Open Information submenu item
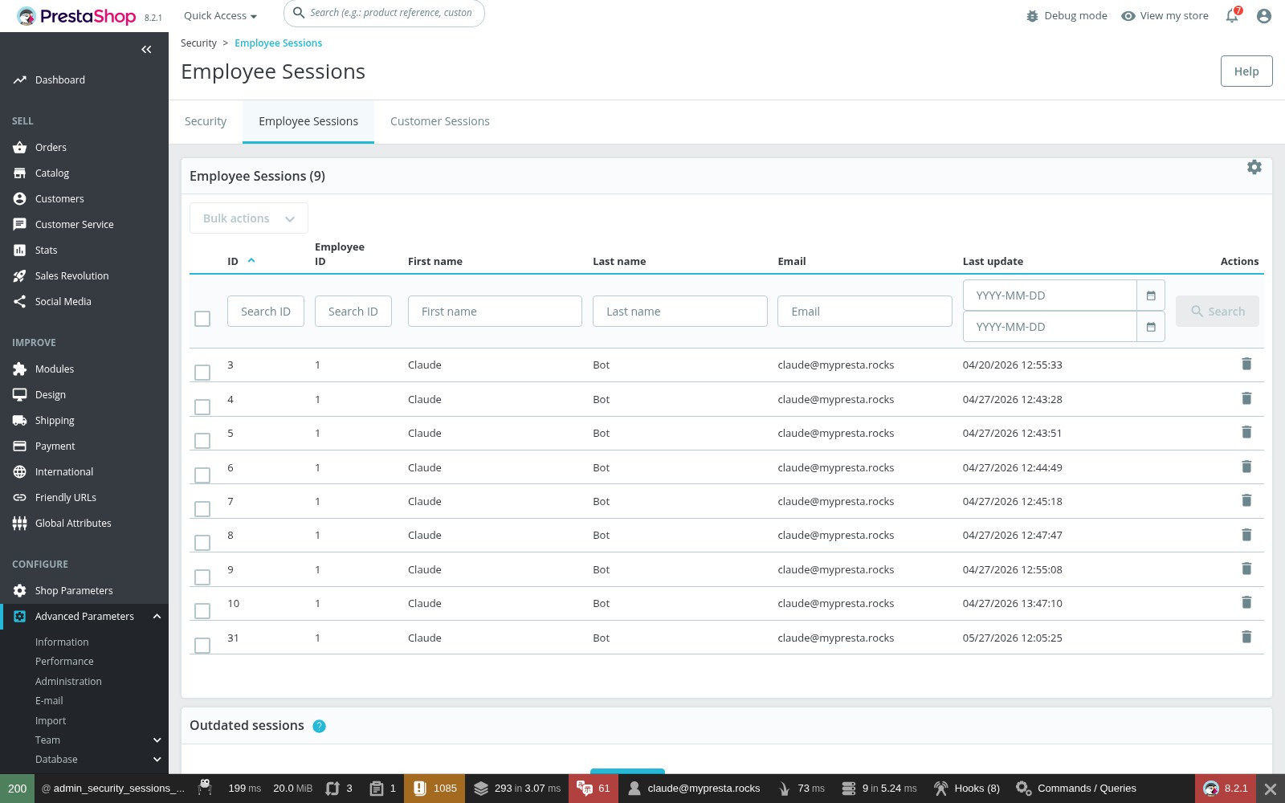 tap(62, 642)
